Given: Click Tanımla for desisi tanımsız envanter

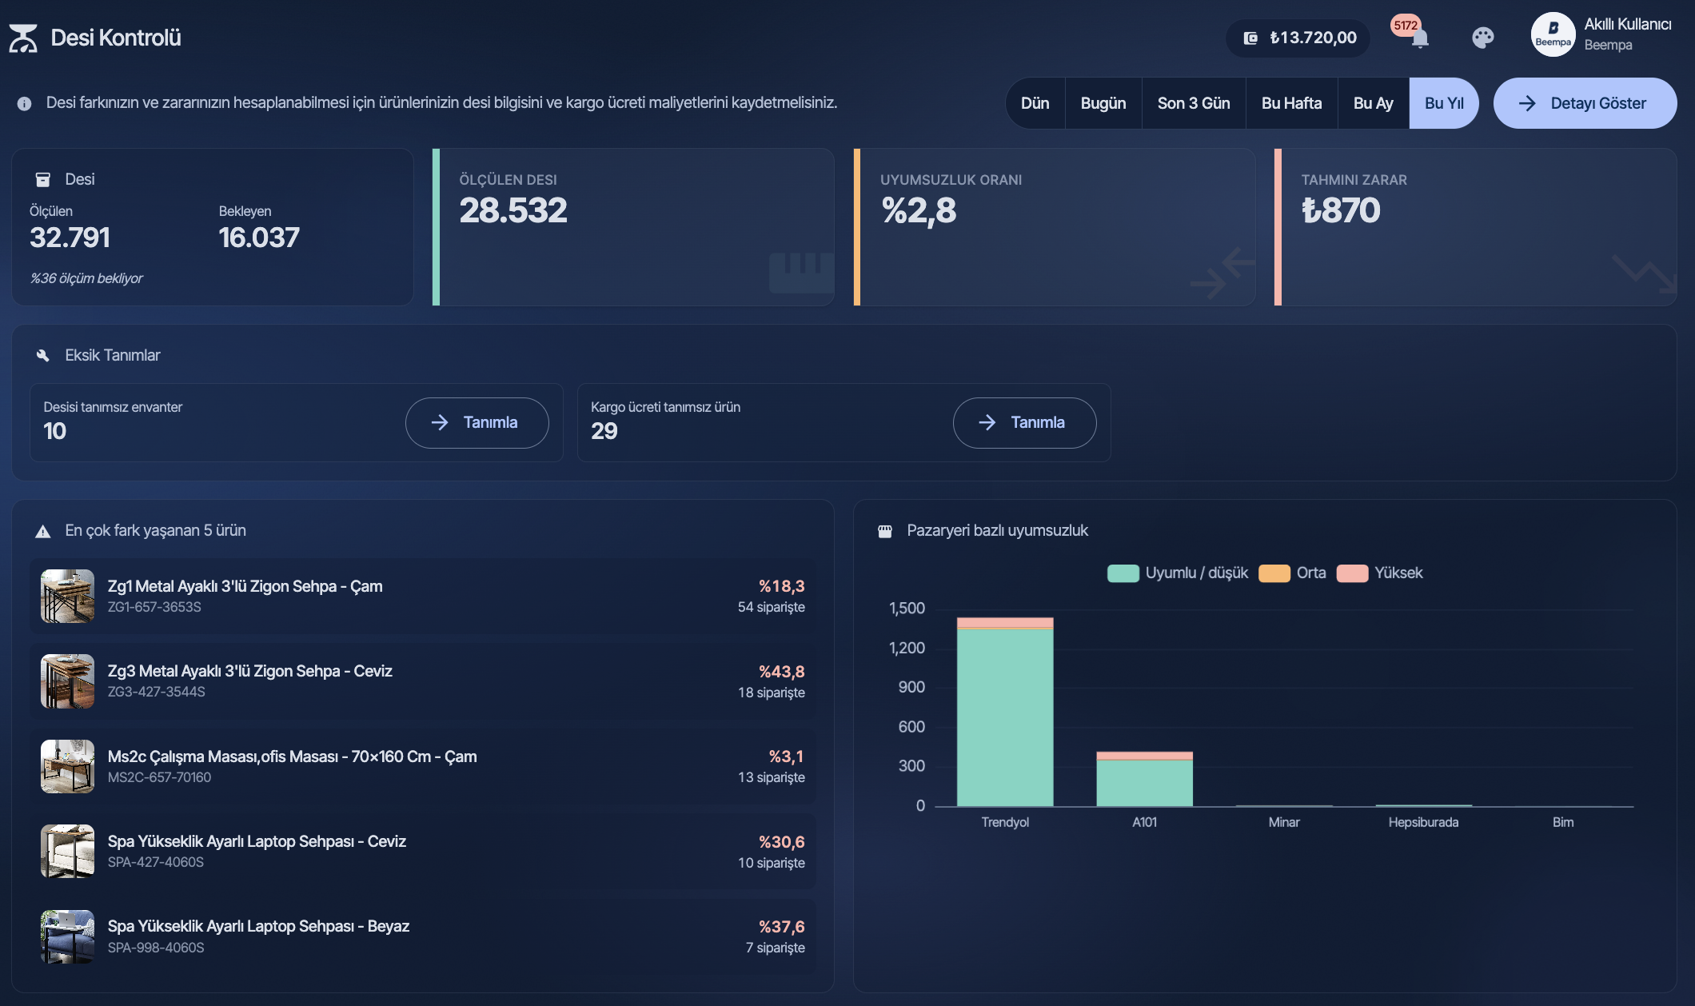Looking at the screenshot, I should tap(477, 423).
